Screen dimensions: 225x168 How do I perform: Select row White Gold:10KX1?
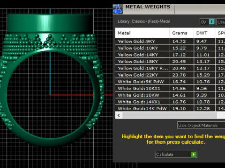click(170, 88)
